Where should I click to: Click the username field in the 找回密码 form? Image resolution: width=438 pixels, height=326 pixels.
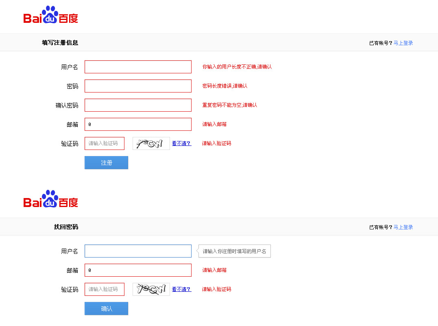(x=138, y=251)
